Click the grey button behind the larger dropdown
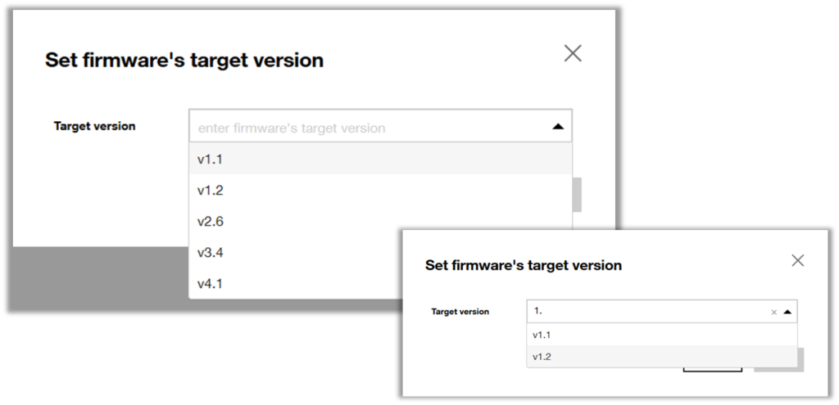Screen dimensions: 839x405 tap(577, 195)
